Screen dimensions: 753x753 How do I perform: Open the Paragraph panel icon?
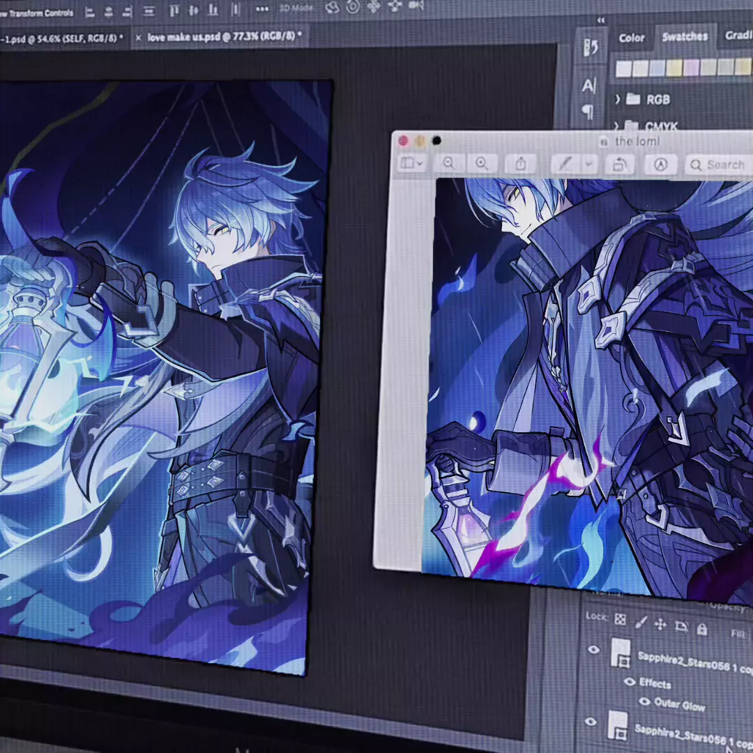point(587,112)
